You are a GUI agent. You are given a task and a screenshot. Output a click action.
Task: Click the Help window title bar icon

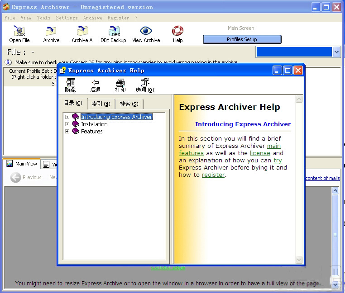[x=63, y=71]
